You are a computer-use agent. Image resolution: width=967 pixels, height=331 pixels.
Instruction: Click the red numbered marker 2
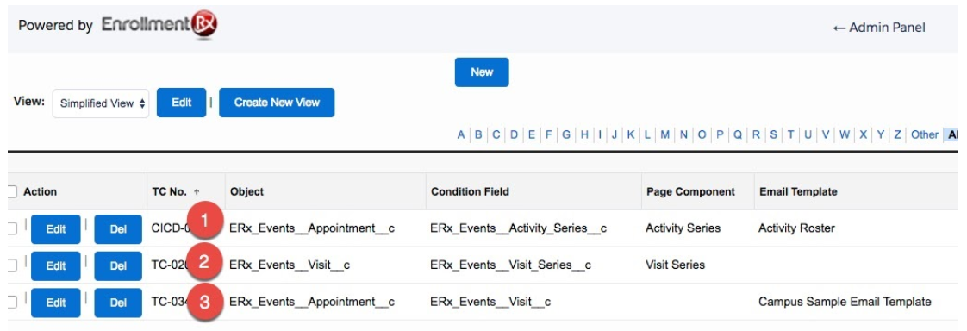(x=206, y=262)
